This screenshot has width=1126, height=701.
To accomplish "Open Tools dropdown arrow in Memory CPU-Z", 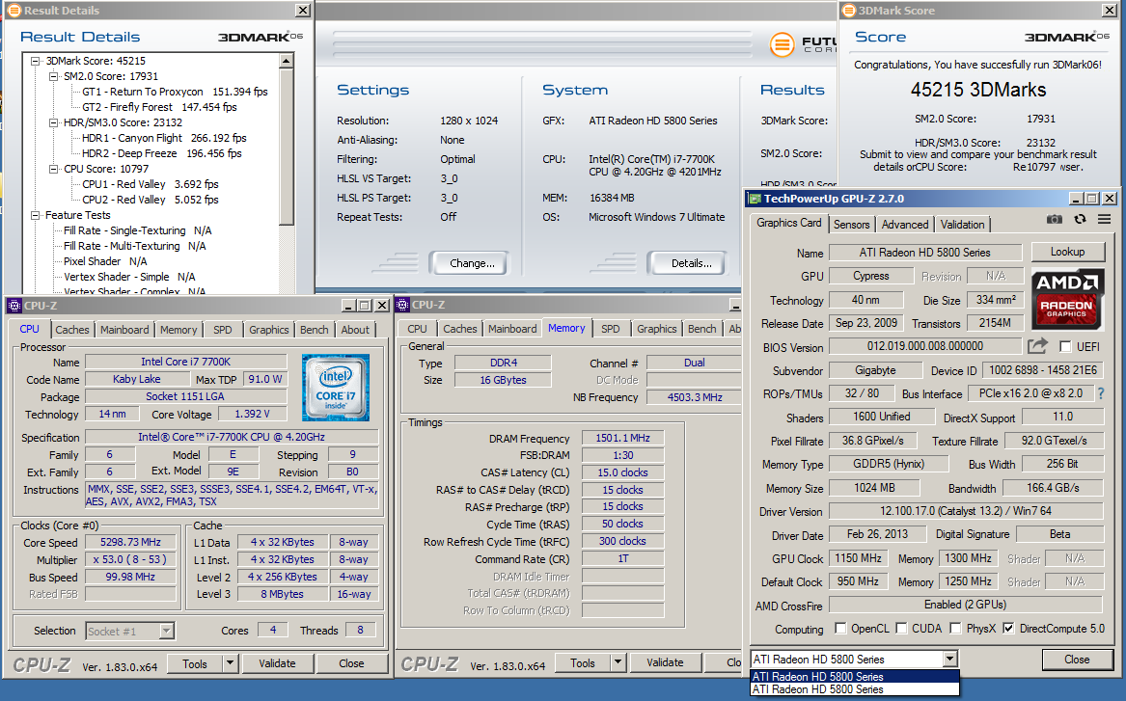I will coord(618,662).
